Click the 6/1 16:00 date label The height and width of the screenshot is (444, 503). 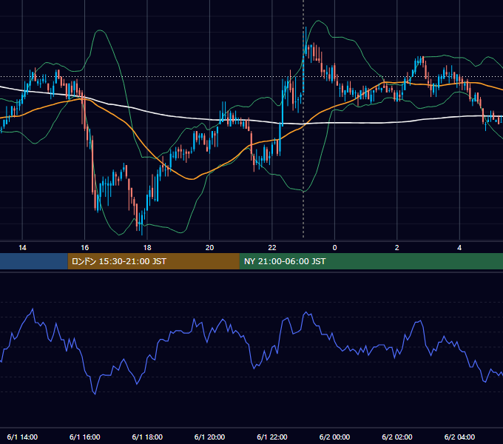(84, 437)
